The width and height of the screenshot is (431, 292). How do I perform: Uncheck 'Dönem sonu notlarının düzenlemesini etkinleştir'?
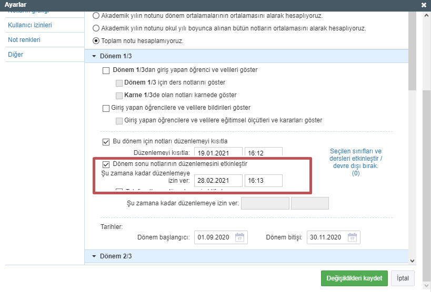tap(106, 164)
